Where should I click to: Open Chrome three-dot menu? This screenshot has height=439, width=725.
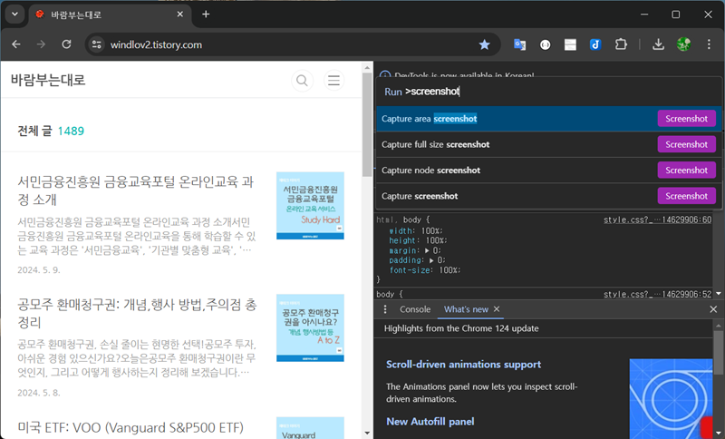(709, 44)
